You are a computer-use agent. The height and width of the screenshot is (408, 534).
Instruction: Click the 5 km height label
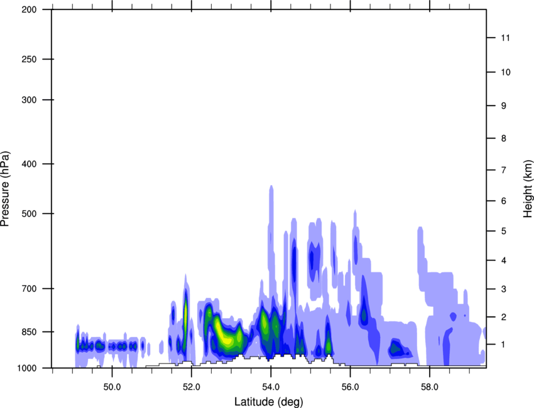(x=504, y=231)
